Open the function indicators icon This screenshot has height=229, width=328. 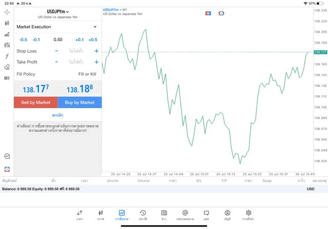click(x=7, y=56)
